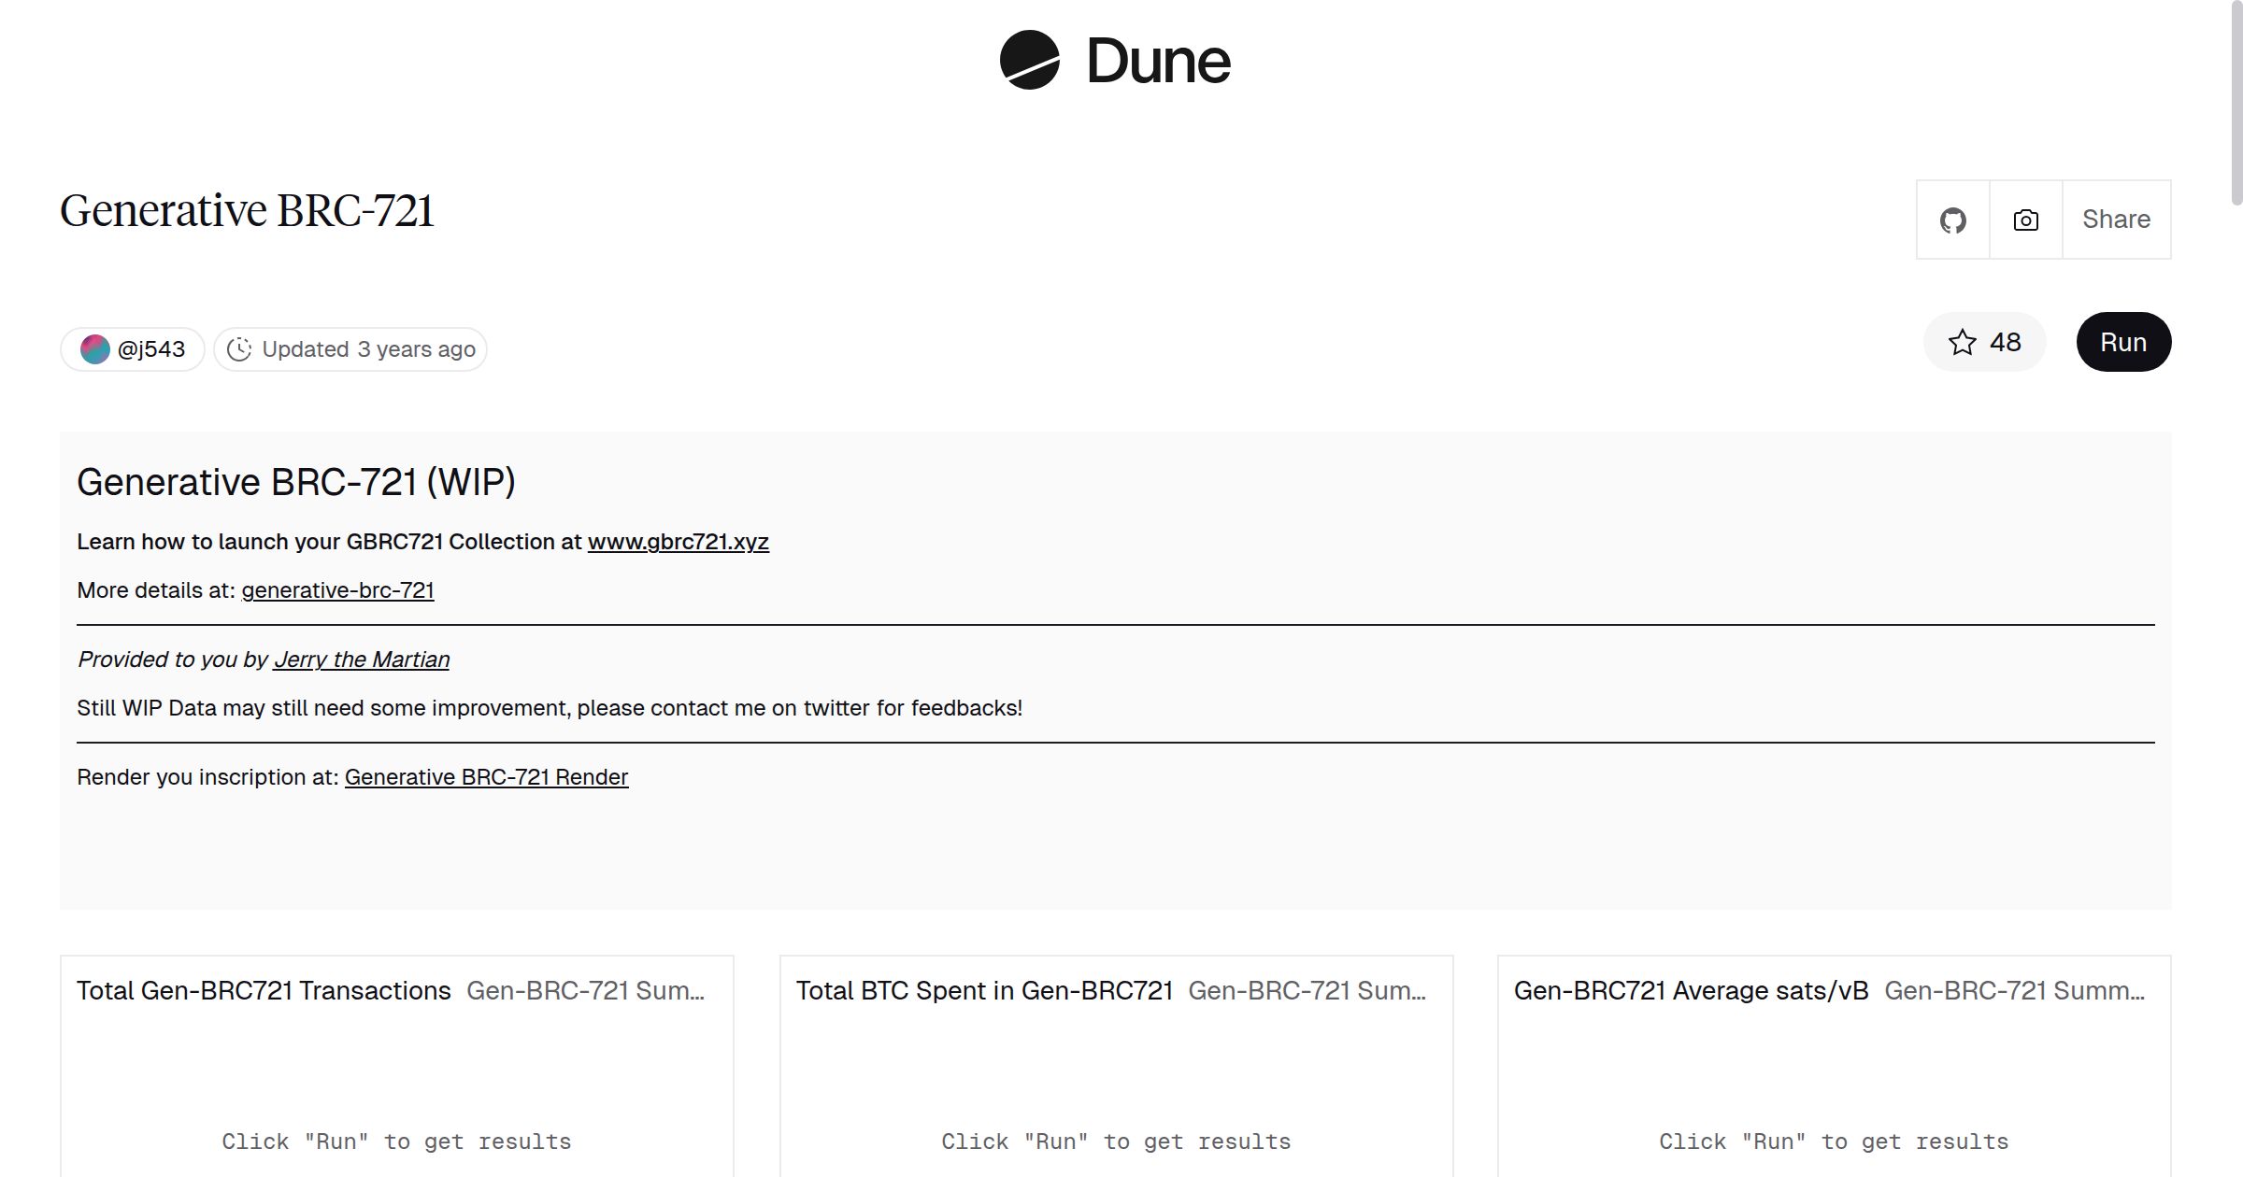The image size is (2243, 1177).
Task: Open the www.gbrc721.xyz link
Action: point(678,542)
